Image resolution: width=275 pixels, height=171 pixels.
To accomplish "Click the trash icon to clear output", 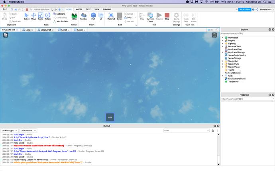I will click(213, 131).
